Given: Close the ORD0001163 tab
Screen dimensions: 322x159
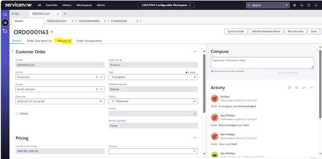Looking at the screenshot, I should click(58, 14).
